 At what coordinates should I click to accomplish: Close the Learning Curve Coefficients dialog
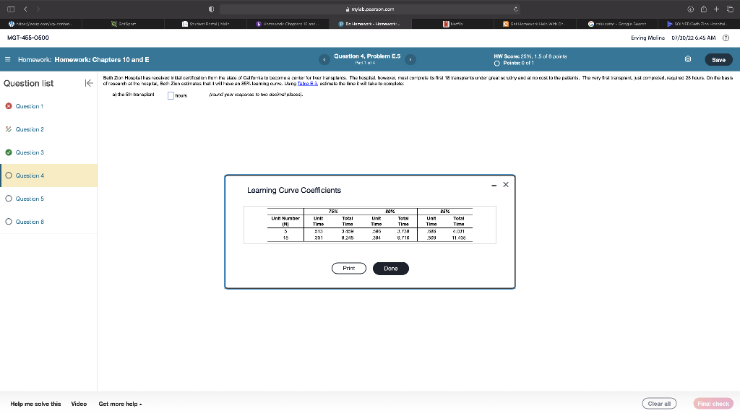(506, 184)
